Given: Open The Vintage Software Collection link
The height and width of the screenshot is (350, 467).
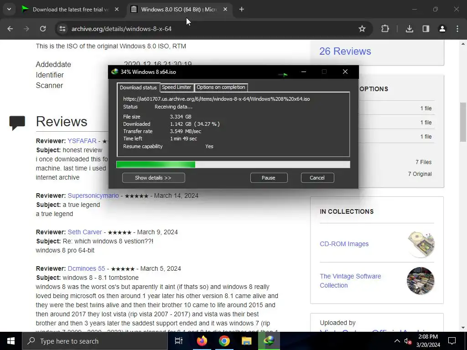Looking at the screenshot, I should pyautogui.click(x=350, y=281).
